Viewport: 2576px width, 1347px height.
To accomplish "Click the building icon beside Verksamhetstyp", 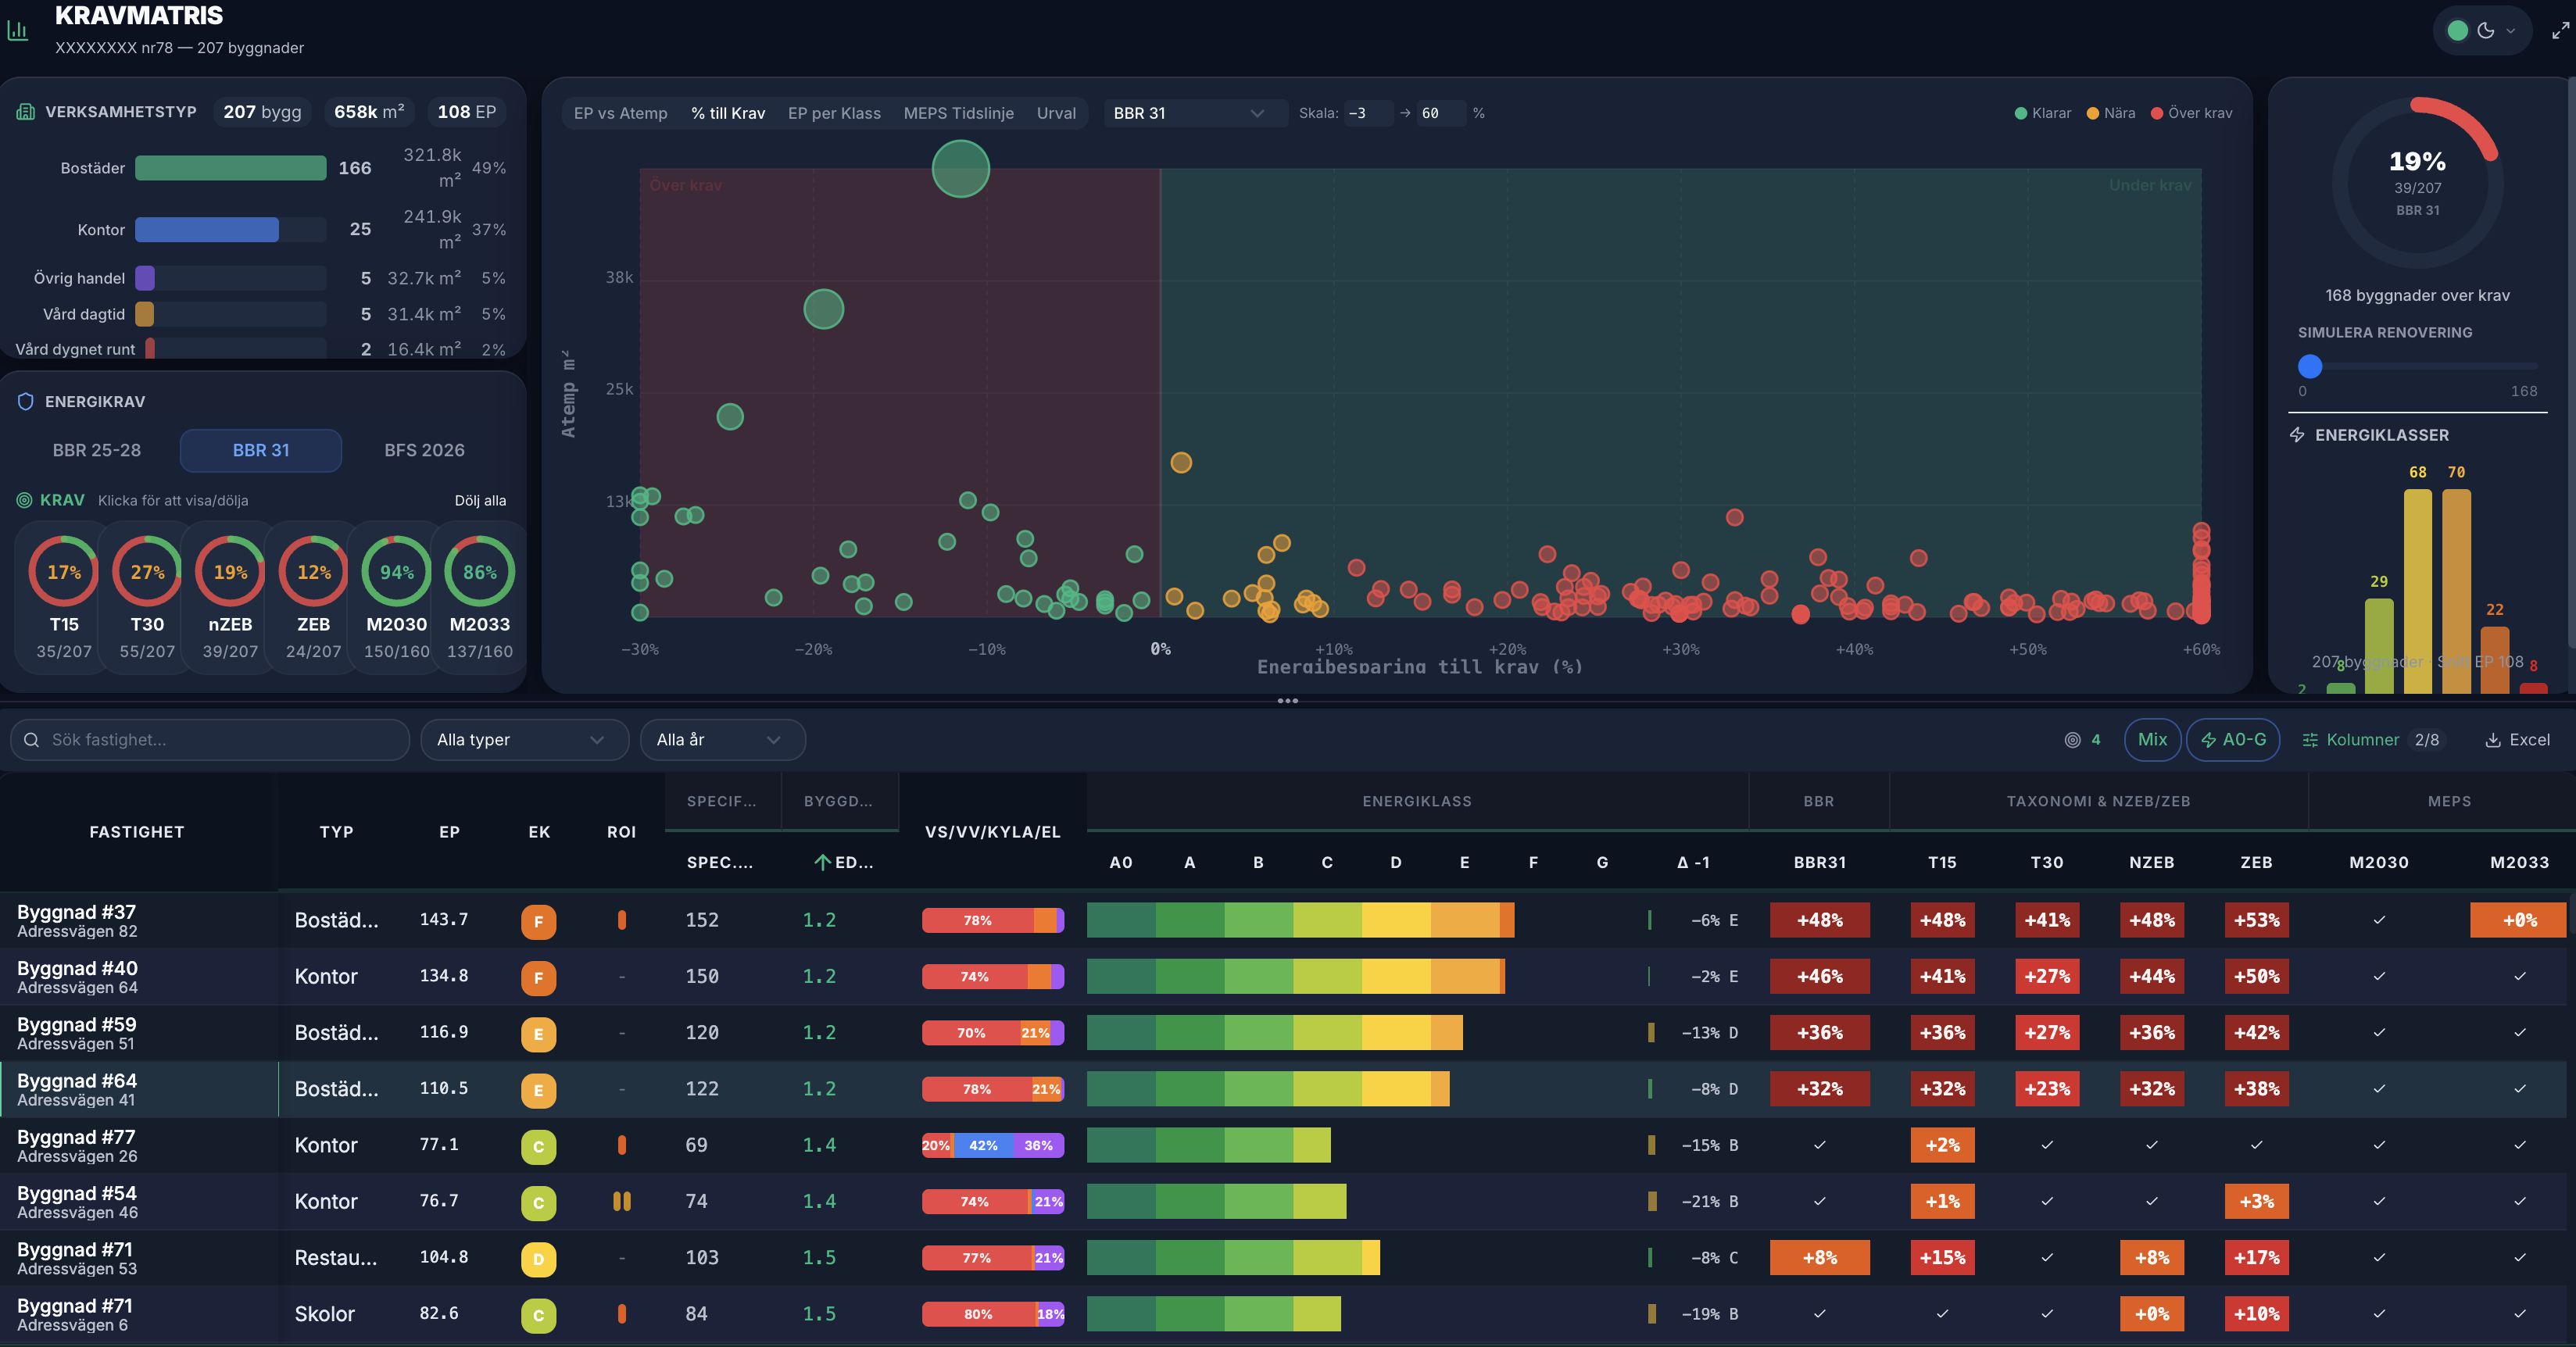I will click(x=26, y=112).
